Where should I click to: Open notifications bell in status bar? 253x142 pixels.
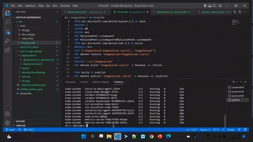pyautogui.click(x=245, y=130)
